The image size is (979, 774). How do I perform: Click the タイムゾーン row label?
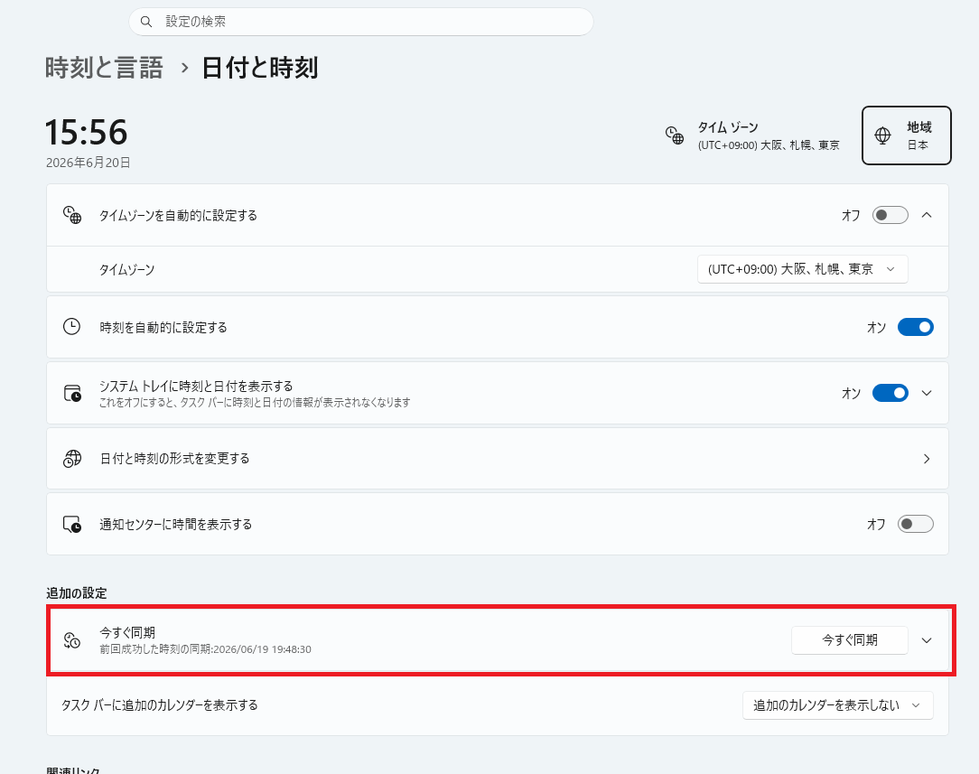point(126,270)
